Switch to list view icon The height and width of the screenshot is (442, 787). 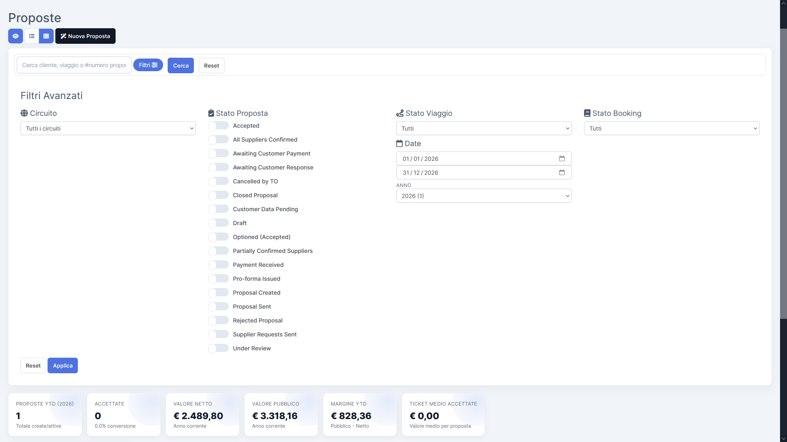click(x=32, y=36)
